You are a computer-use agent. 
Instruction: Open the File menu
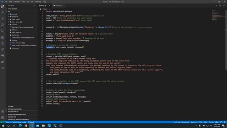pyautogui.click(x=6, y=2)
